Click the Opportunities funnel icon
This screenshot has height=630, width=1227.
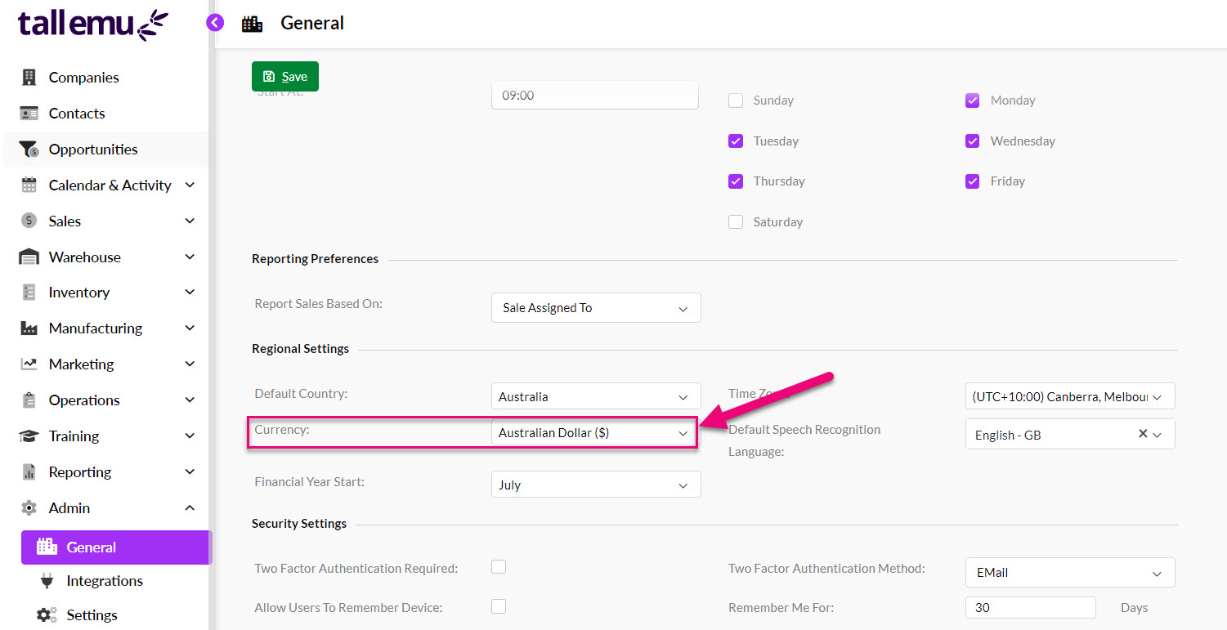(29, 150)
